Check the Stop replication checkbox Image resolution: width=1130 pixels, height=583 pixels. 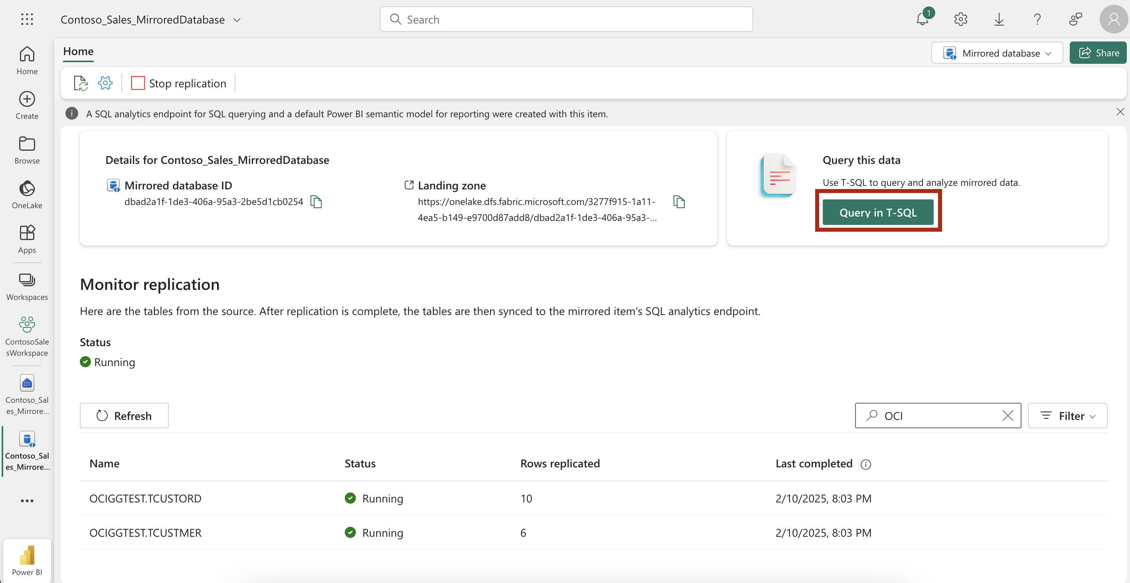pyautogui.click(x=137, y=83)
